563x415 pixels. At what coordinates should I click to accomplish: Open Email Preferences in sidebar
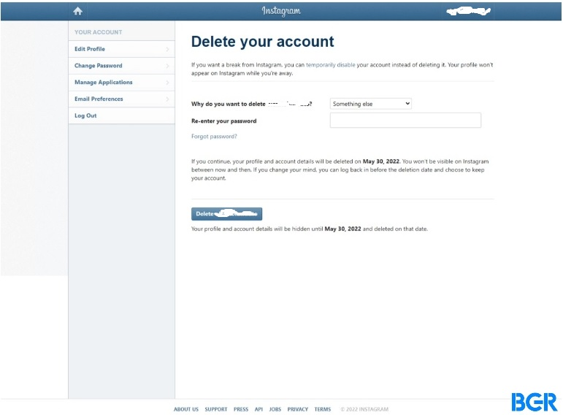click(121, 99)
